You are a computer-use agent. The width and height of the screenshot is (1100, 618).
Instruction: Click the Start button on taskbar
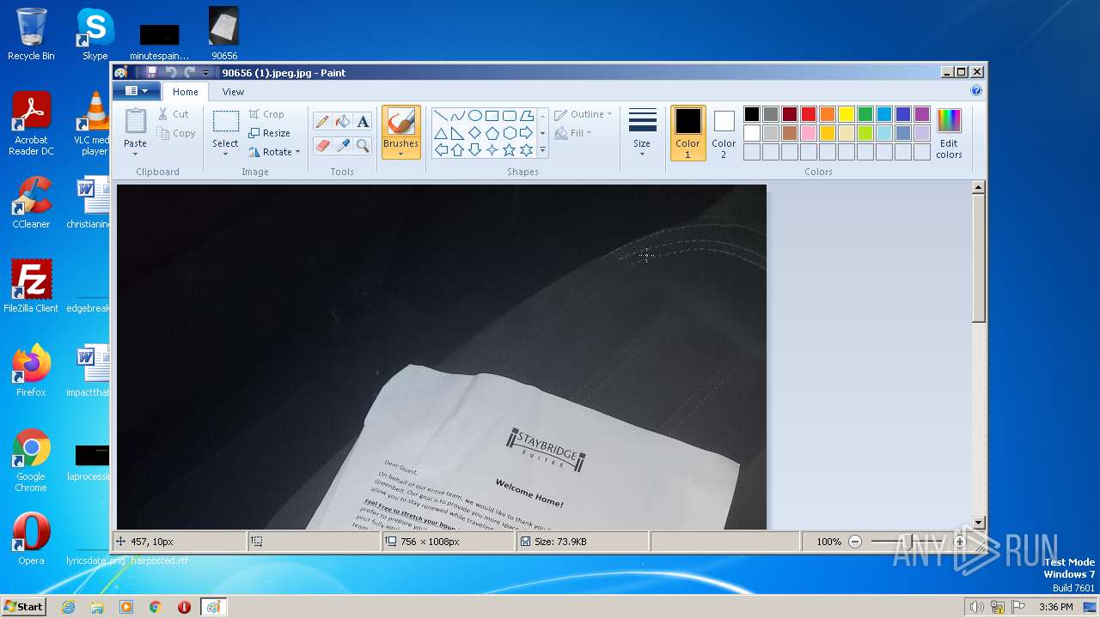[x=23, y=606]
